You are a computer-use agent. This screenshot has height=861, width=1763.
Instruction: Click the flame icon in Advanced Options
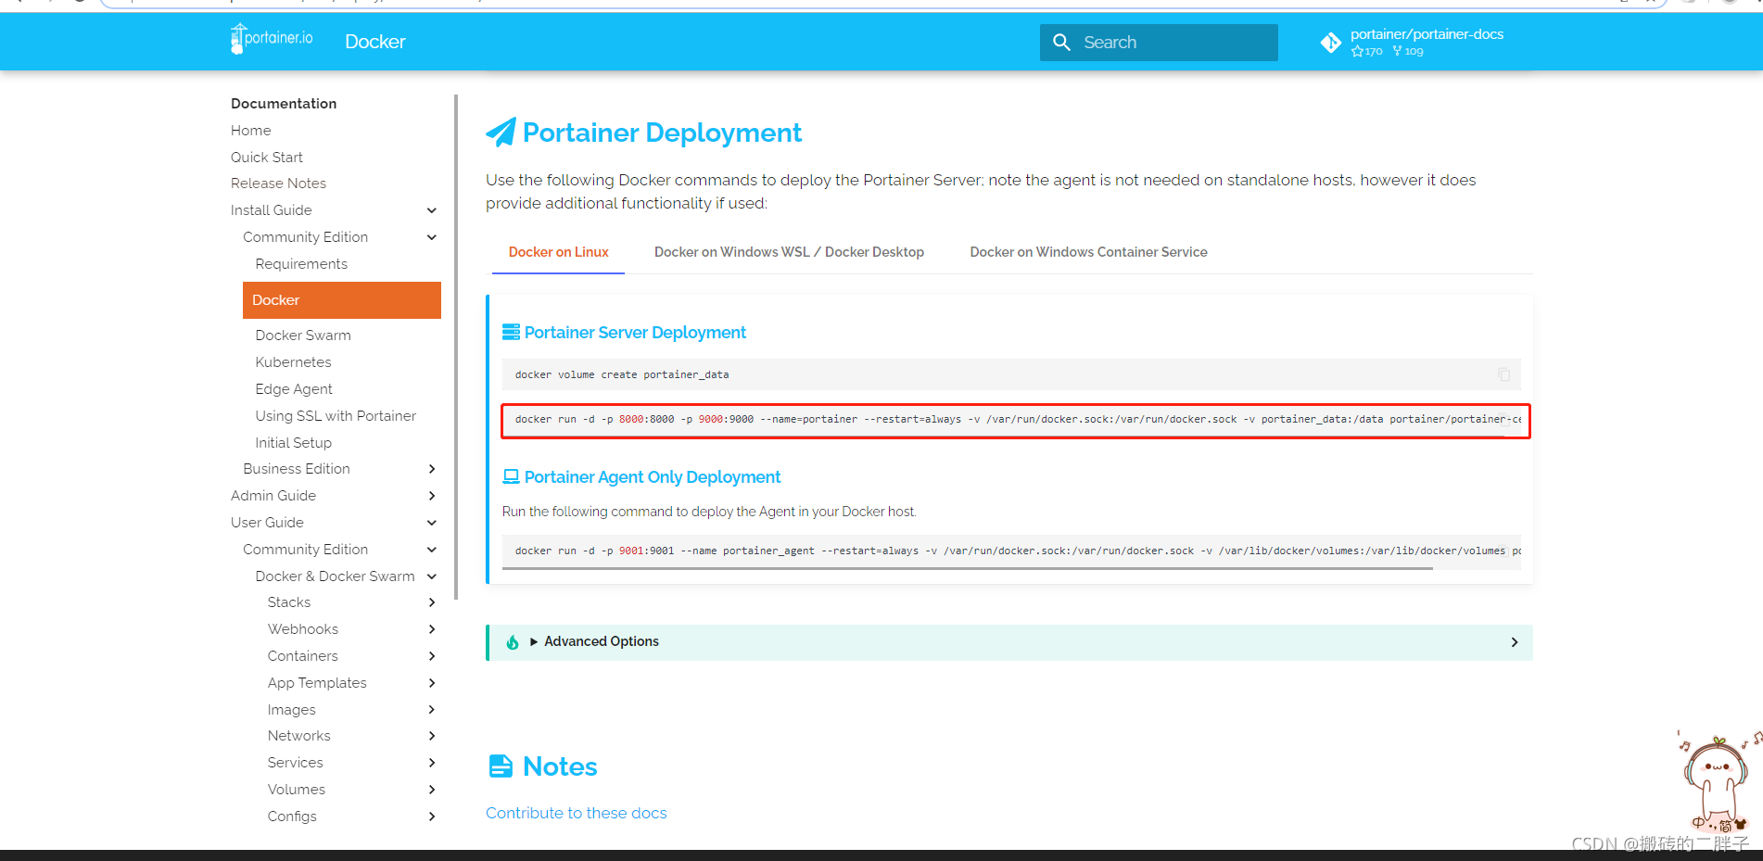coord(513,642)
